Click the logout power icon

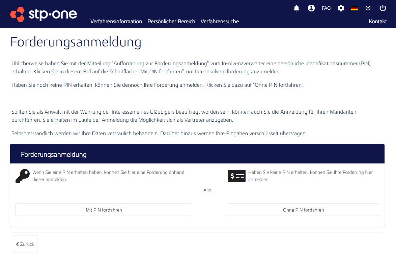(x=383, y=8)
